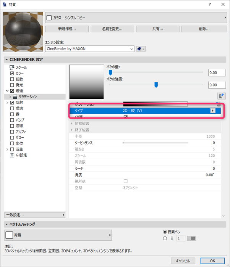The image size is (230, 267).
Task: Click the ボケの量 value field
Action: (217, 73)
